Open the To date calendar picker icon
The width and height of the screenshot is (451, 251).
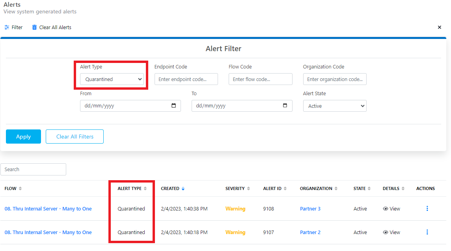pyautogui.click(x=285, y=106)
